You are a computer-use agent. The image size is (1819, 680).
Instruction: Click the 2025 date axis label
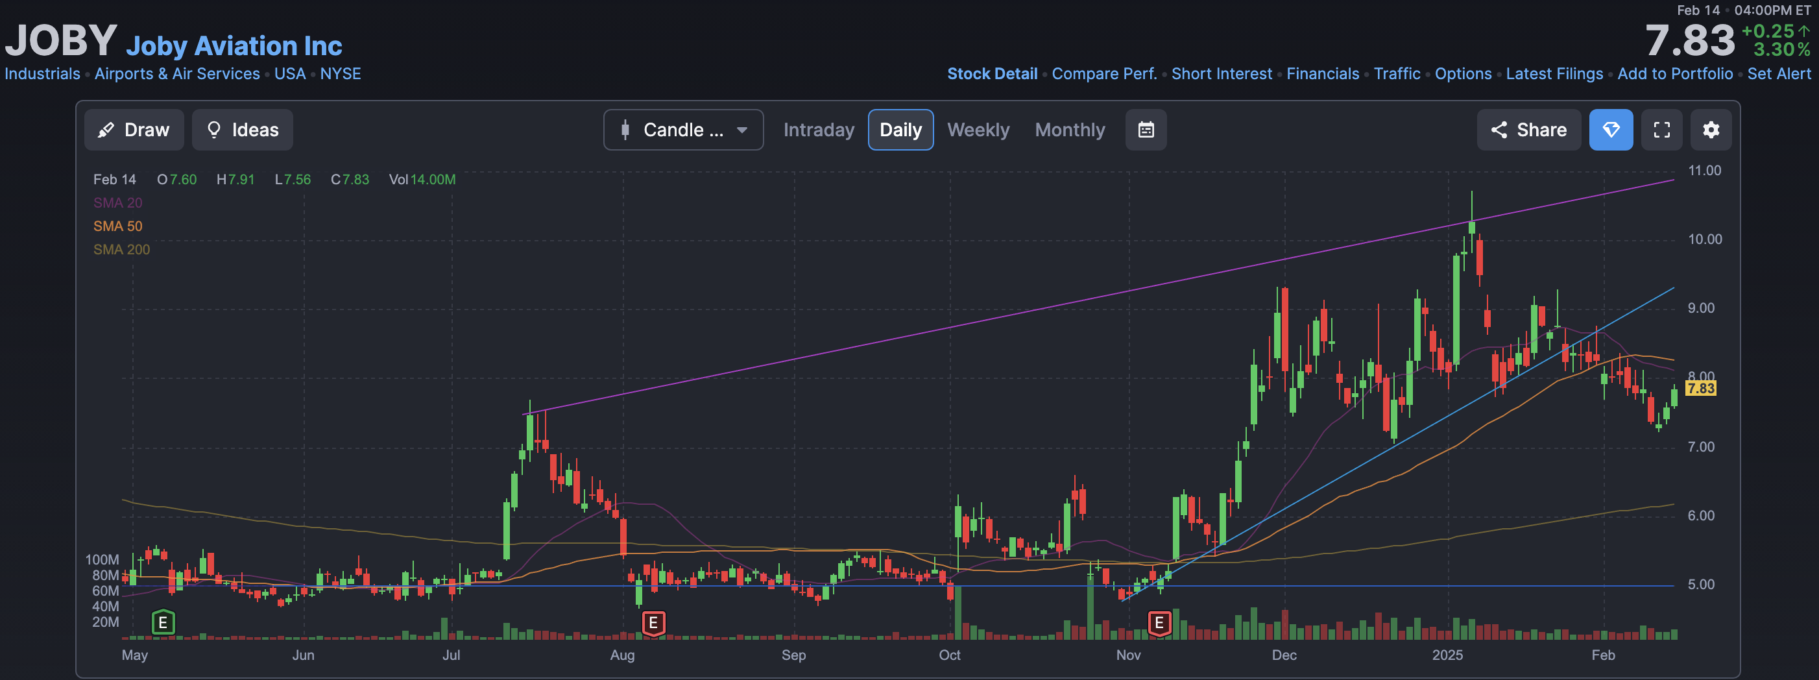click(x=1447, y=655)
